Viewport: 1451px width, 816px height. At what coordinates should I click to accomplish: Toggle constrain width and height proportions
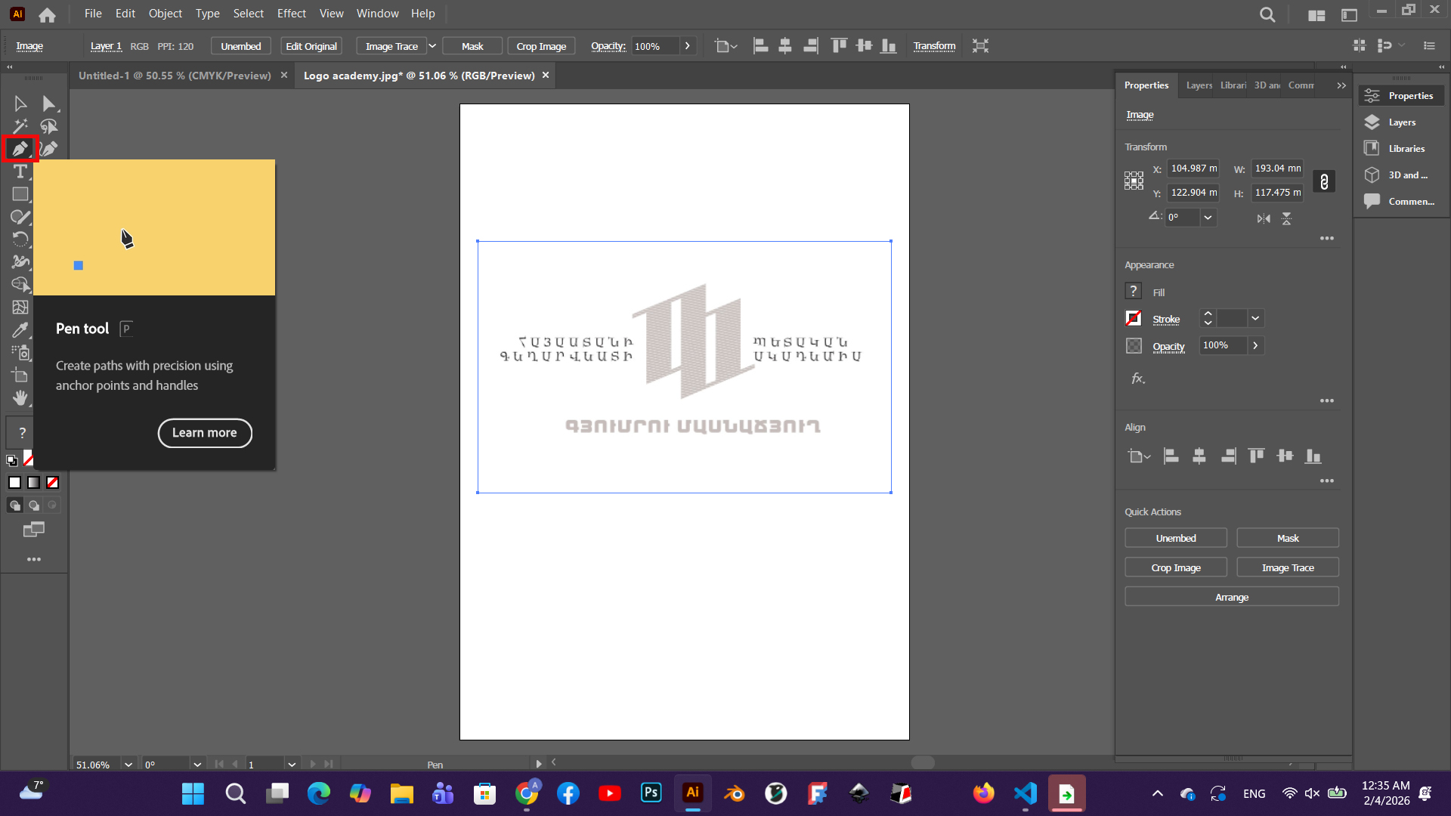click(x=1324, y=181)
